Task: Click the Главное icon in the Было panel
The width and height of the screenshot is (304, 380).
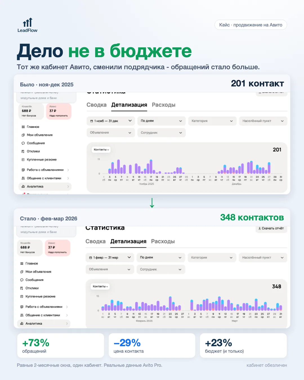Action: point(23,127)
